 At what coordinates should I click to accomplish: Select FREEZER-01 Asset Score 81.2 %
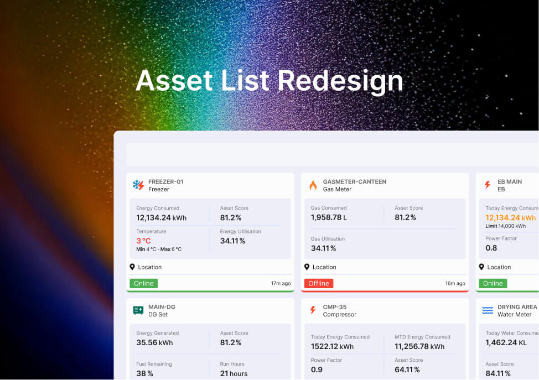(x=231, y=218)
